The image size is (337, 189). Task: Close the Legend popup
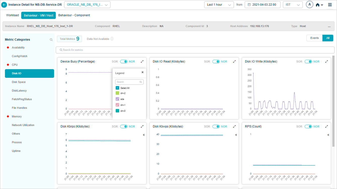coord(142,72)
